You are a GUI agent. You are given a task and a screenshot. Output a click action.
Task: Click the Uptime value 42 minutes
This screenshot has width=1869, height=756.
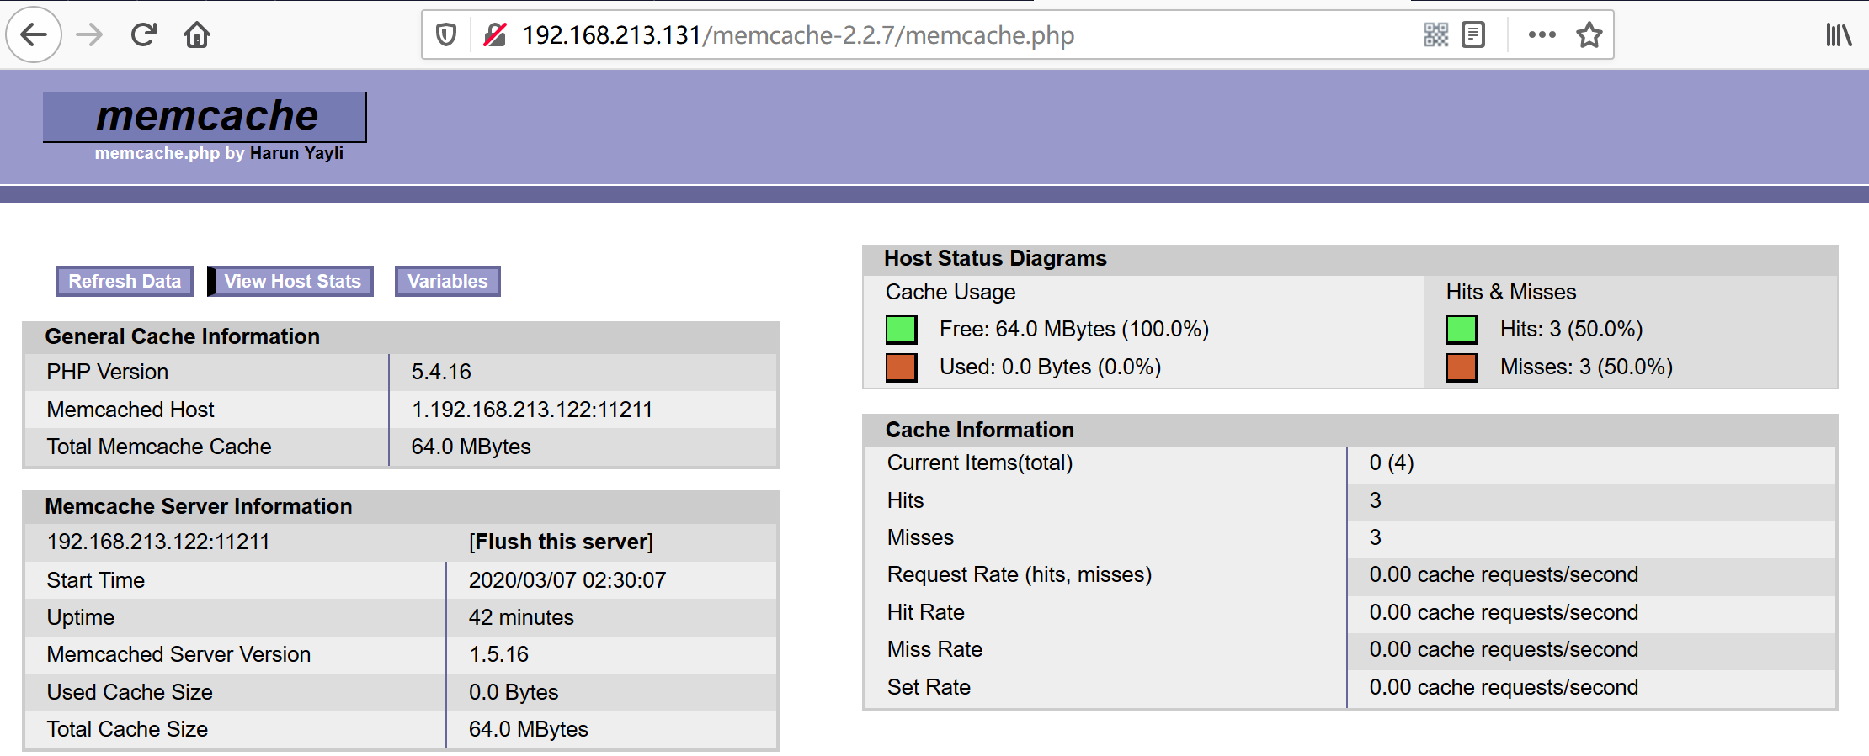tap(521, 617)
